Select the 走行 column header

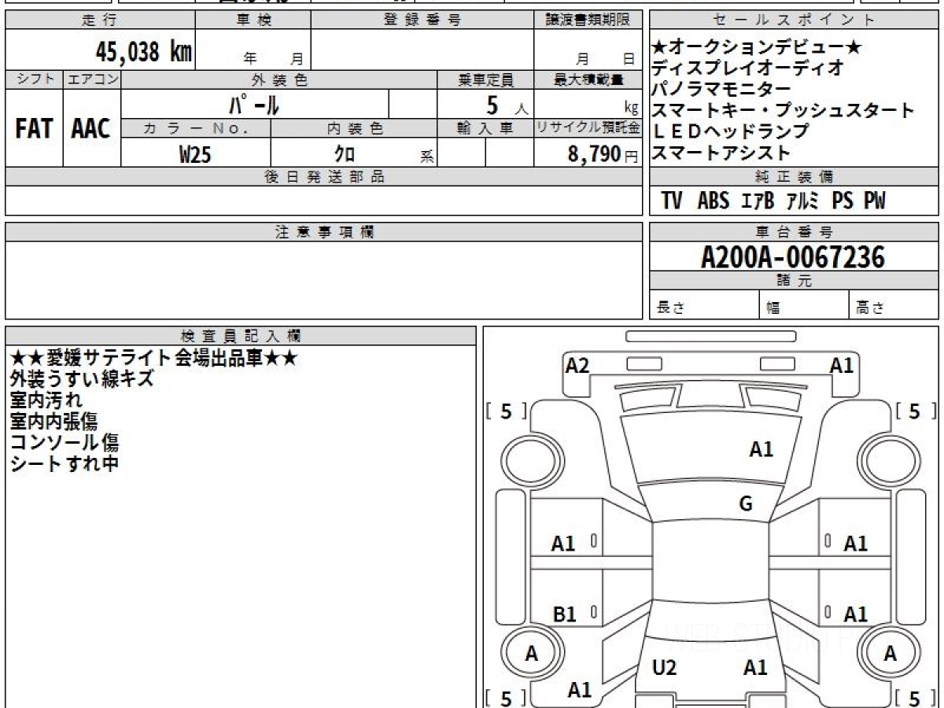tap(100, 20)
